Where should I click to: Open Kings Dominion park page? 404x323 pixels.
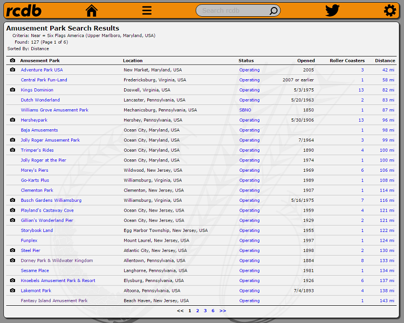point(37,90)
